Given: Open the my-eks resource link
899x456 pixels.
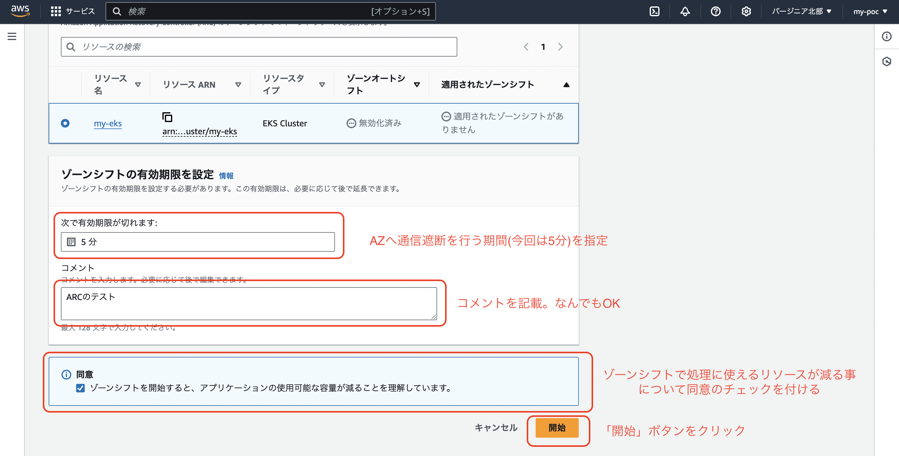Looking at the screenshot, I should pos(108,124).
